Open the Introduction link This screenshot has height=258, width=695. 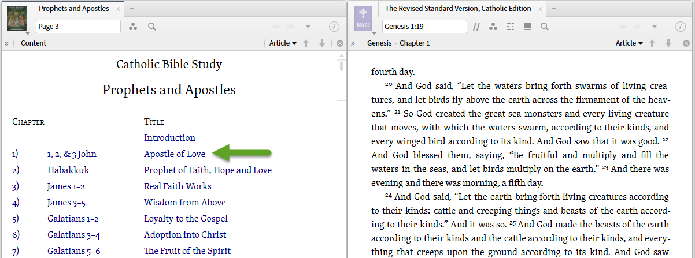coord(169,138)
